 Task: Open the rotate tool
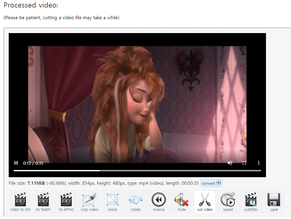point(135,202)
